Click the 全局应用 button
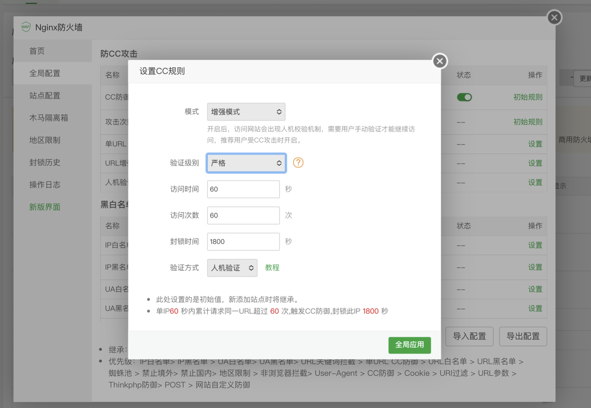The width and height of the screenshot is (591, 408). tap(410, 345)
